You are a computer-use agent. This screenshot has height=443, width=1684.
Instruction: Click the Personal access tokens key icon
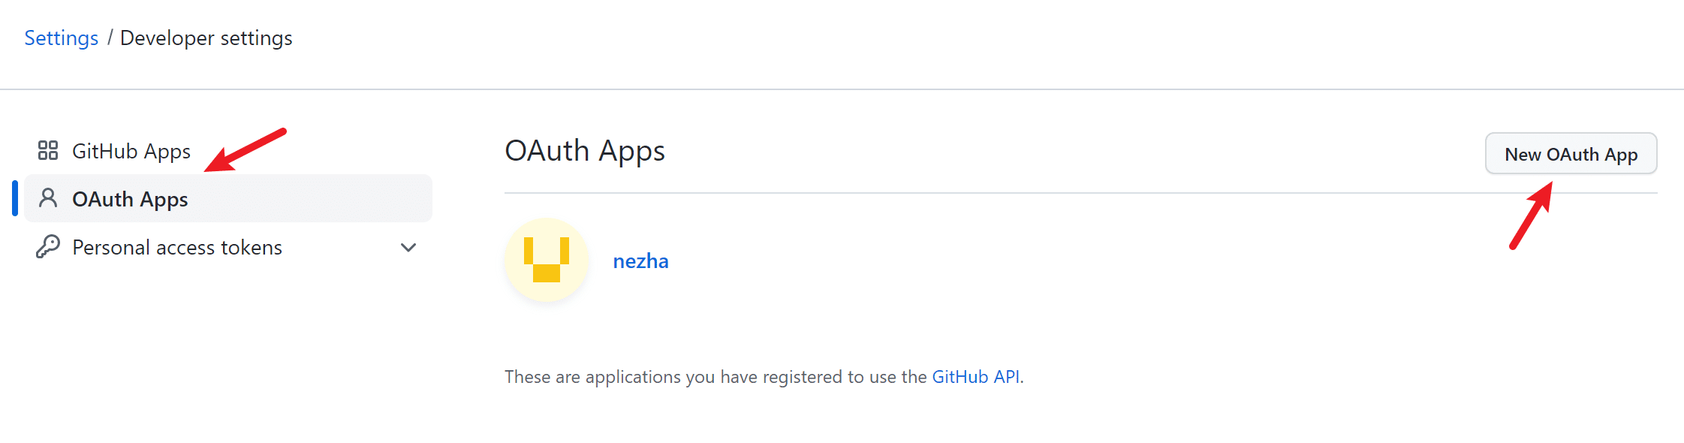[48, 246]
